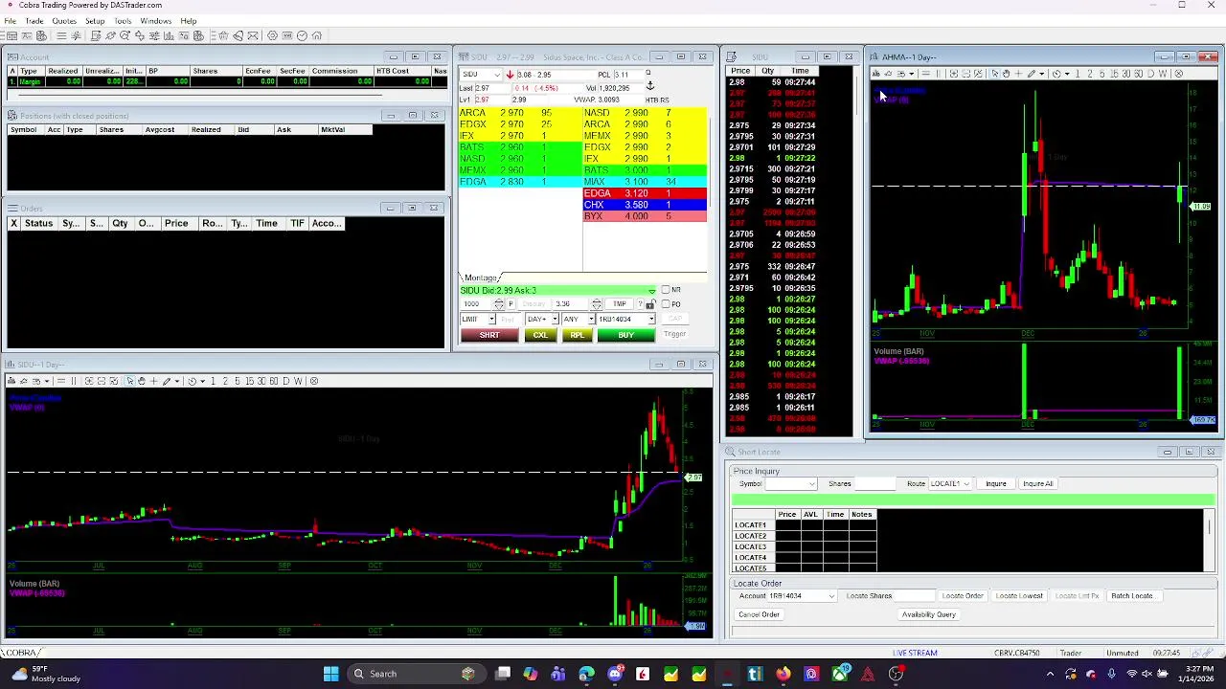Image resolution: width=1226 pixels, height=689 pixels.
Task: Enable the NR checkbox in montage
Action: (x=666, y=289)
